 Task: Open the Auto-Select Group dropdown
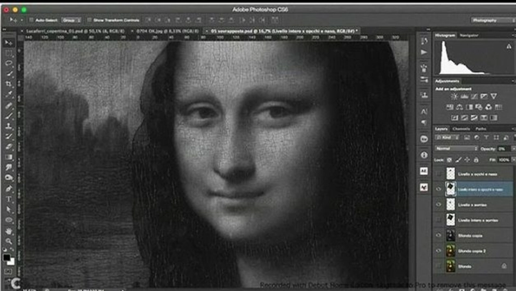71,20
